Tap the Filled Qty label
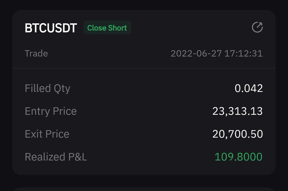 [47, 88]
